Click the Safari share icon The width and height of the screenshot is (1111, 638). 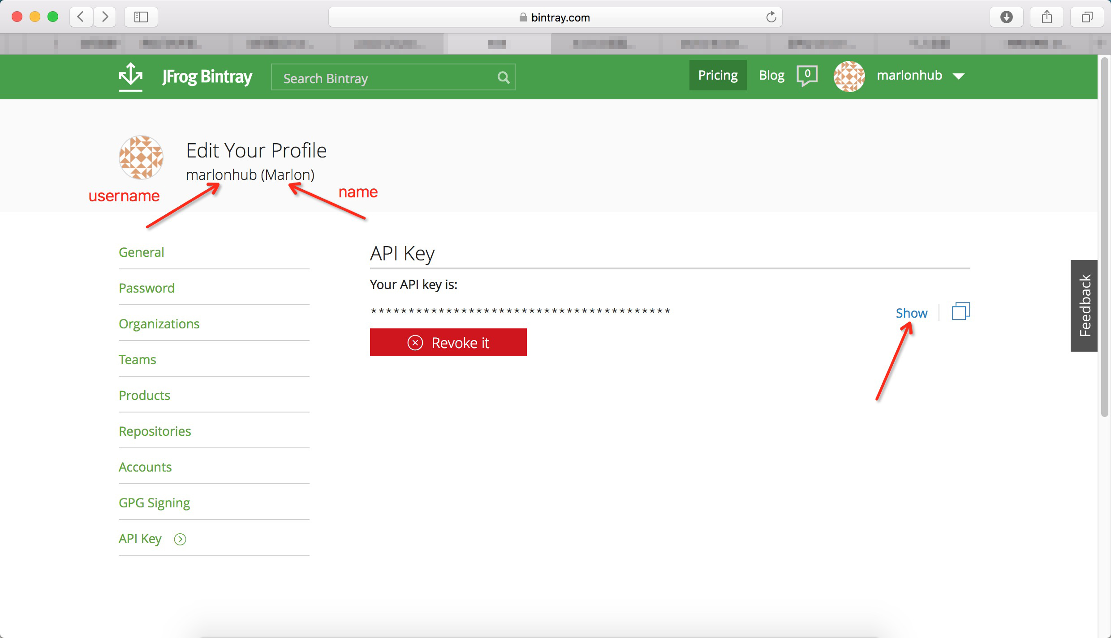tap(1047, 17)
